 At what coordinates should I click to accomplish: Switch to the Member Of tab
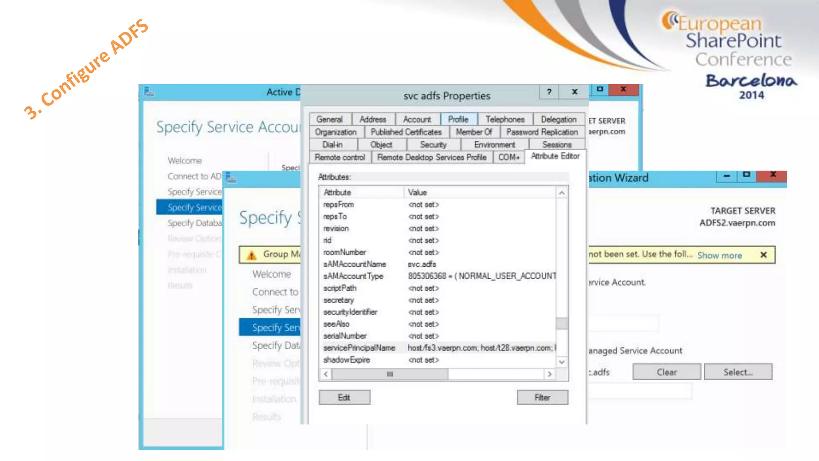474,132
